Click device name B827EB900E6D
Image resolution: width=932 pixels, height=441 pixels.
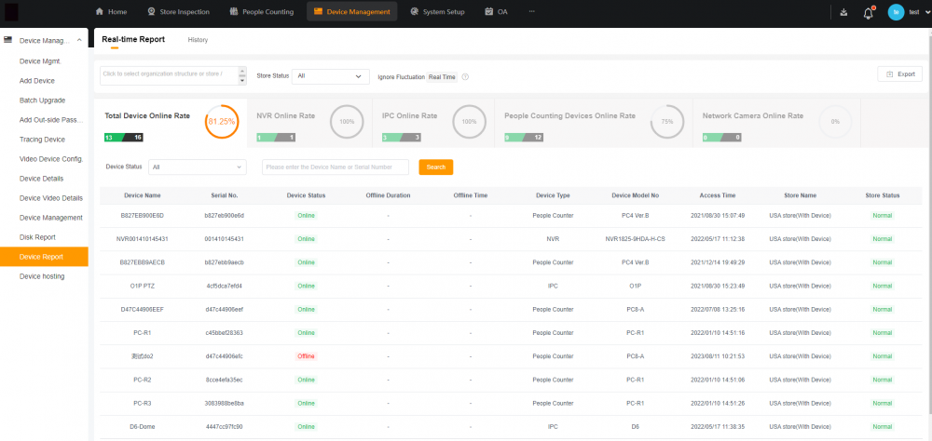142,216
